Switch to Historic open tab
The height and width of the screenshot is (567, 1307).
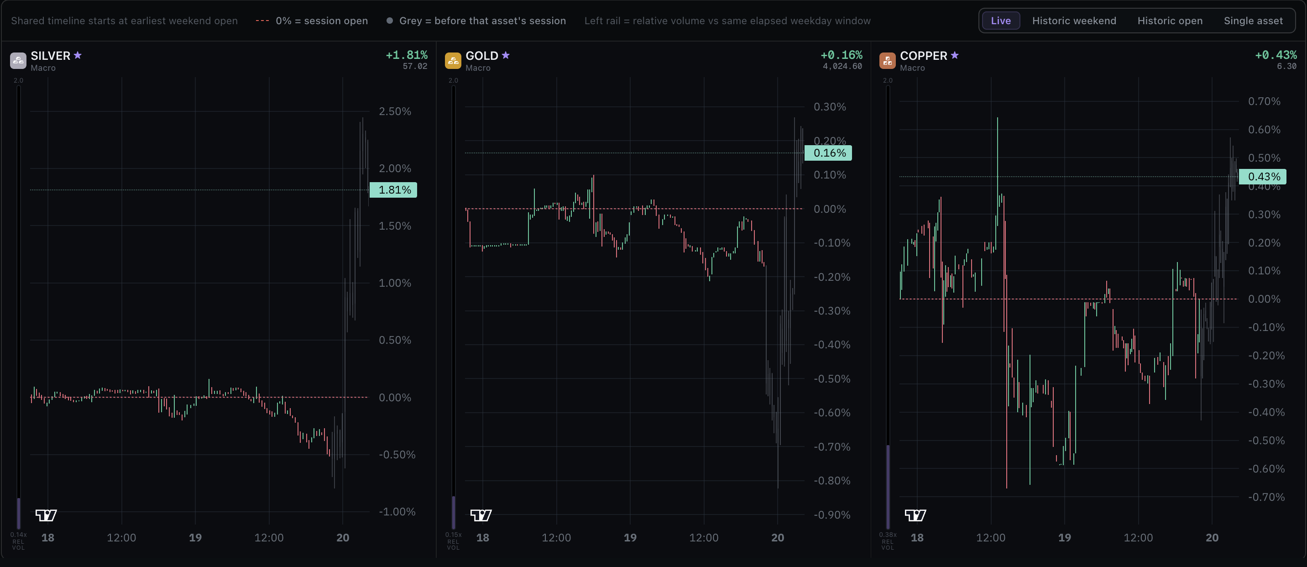[1170, 21]
